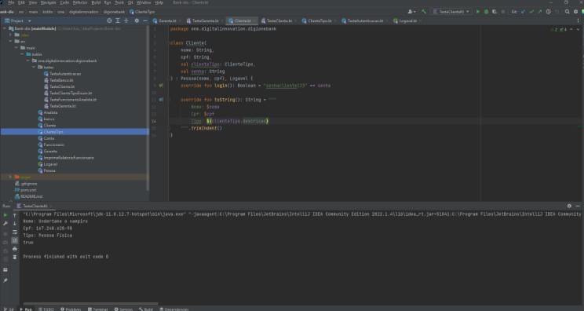584x311 pixels.
Task: Hide the Project tool window
Action: [145, 21]
